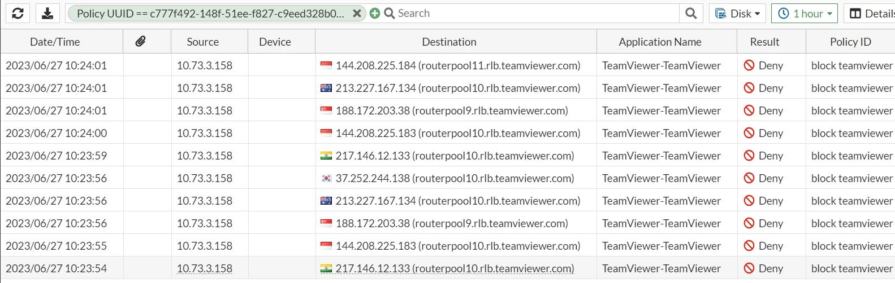Viewport: 895px width, 283px height.
Task: Click block teamviewer policy in 10:24:00 row
Action: tap(852, 133)
